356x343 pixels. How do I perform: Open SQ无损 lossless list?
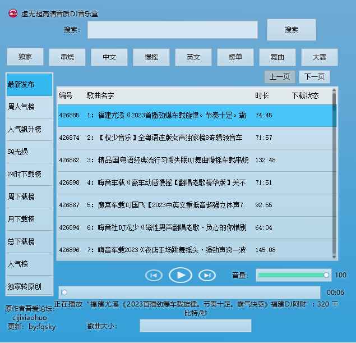[29, 152]
